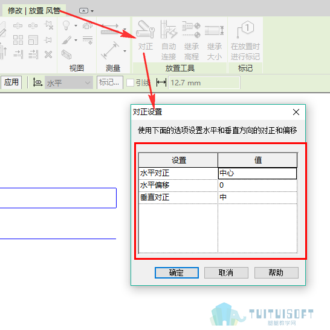This screenshot has height=330, width=330.
Task: Close the 对正设置 dialog
Action: [x=296, y=112]
